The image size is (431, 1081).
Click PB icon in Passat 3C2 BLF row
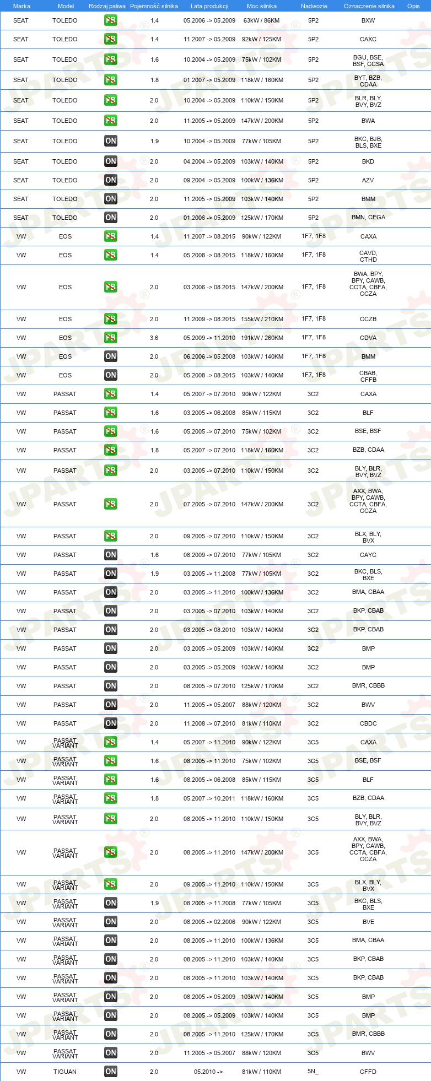tap(111, 413)
